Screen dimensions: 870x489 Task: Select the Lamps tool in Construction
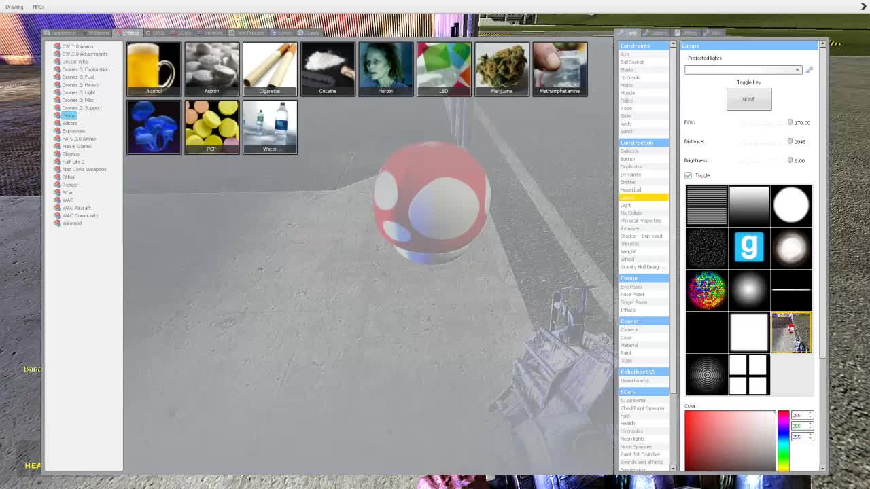point(644,197)
